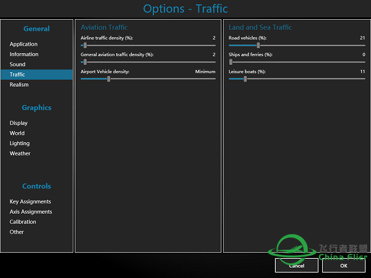Viewport: 371px width, 278px height.
Task: Click the Ships and ferries slider handle
Action: click(231, 62)
